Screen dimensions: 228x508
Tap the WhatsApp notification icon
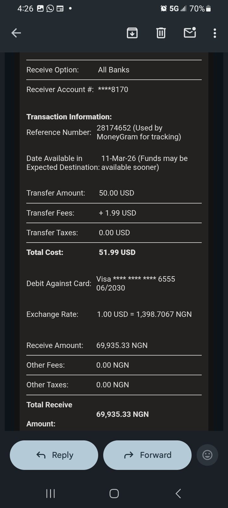(50, 9)
